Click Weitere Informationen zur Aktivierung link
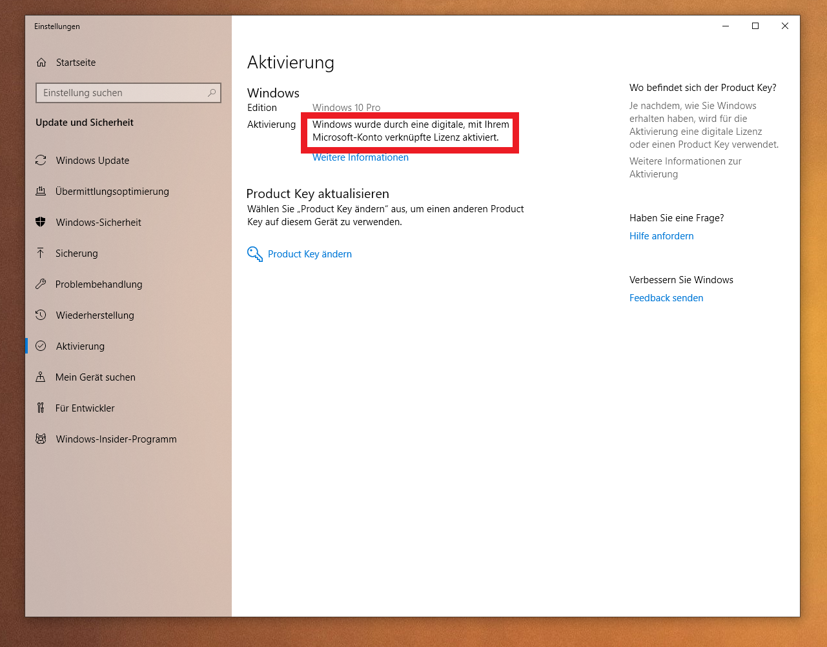This screenshot has width=827, height=647. (x=686, y=168)
